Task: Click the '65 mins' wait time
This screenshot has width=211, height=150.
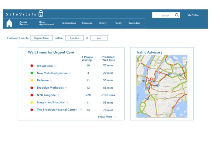Action: tap(108, 88)
